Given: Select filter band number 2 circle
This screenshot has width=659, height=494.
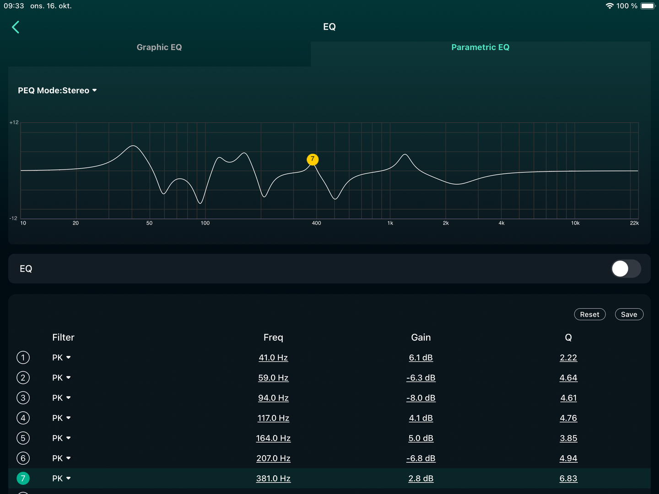Looking at the screenshot, I should pyautogui.click(x=23, y=378).
